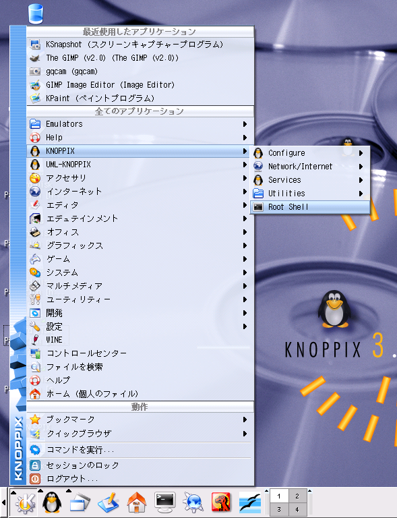
Task: Choose ログアウト... entry
Action: [140, 479]
